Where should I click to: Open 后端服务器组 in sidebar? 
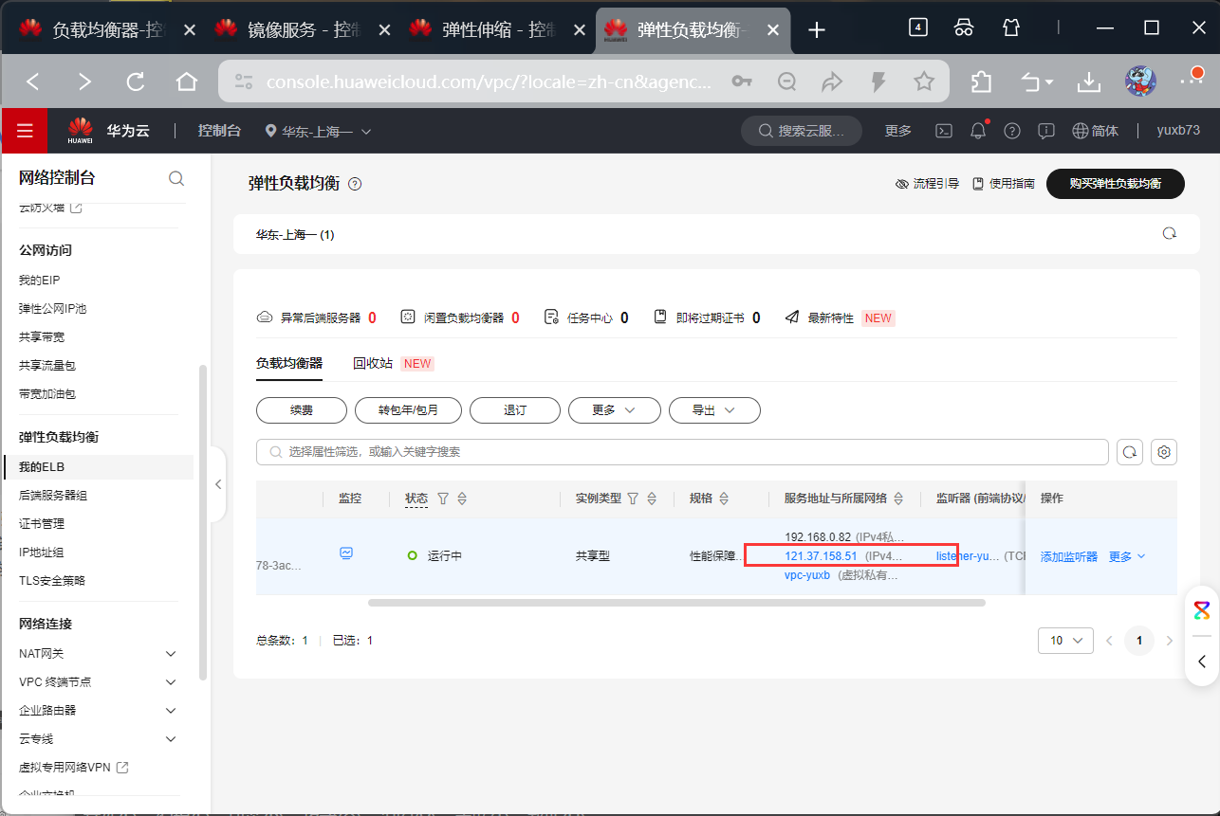53,496
